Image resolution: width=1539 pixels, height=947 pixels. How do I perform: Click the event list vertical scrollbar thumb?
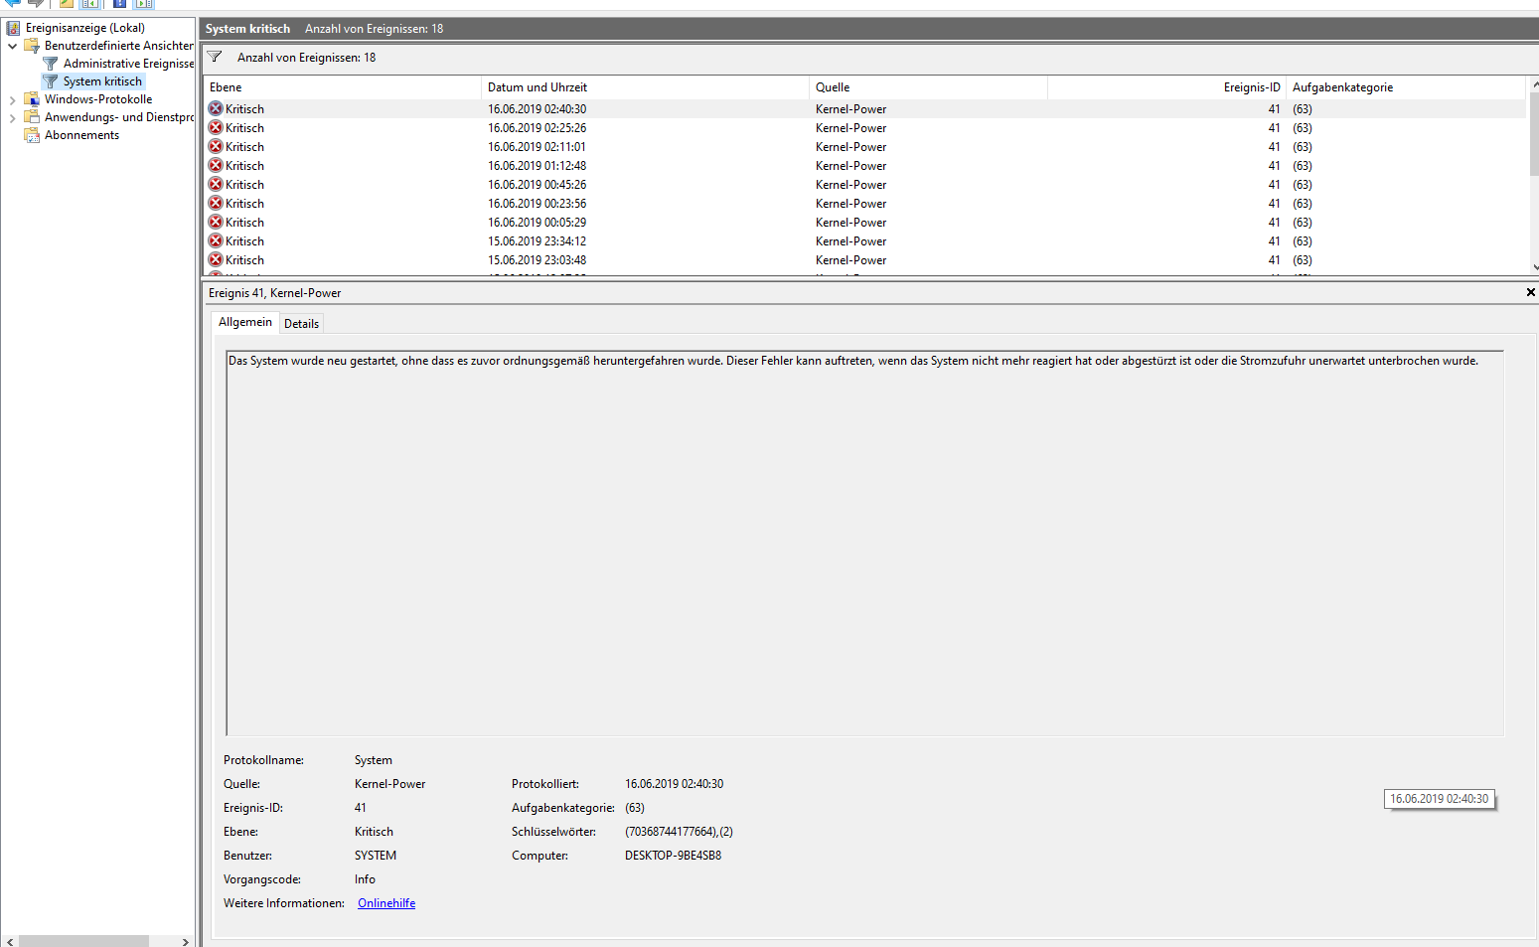coord(1534,134)
